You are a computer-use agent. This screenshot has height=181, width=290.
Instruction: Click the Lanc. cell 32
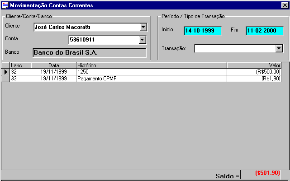(20, 72)
